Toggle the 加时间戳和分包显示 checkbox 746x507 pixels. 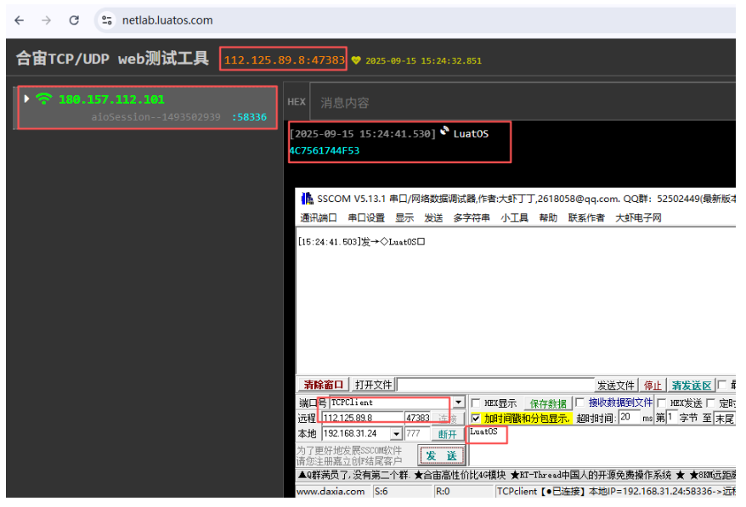click(475, 419)
